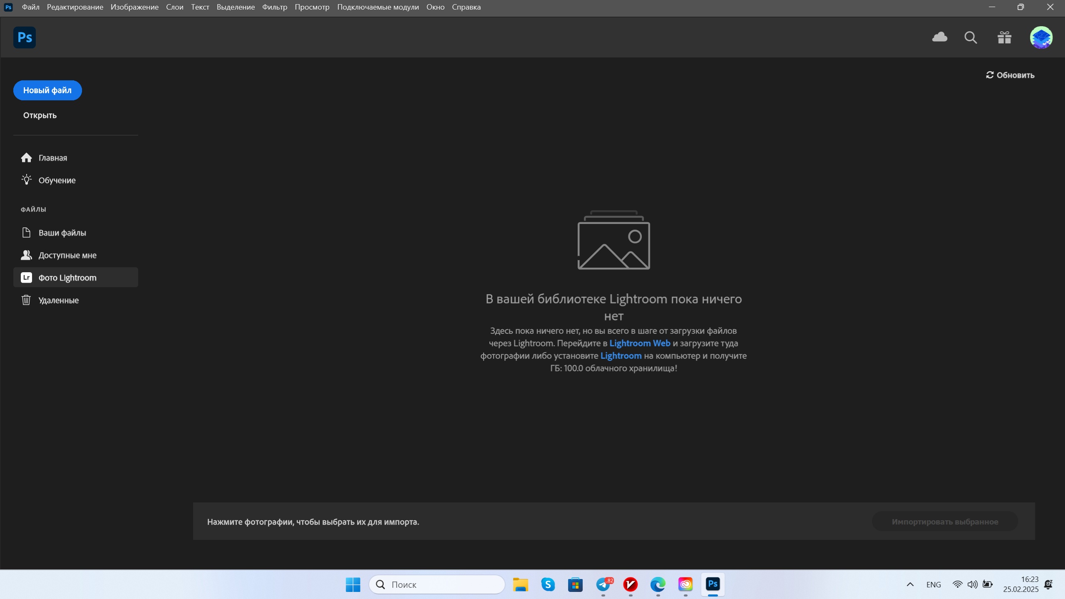Click the taskbar Поиск search field
1065x599 pixels.
pos(437,584)
